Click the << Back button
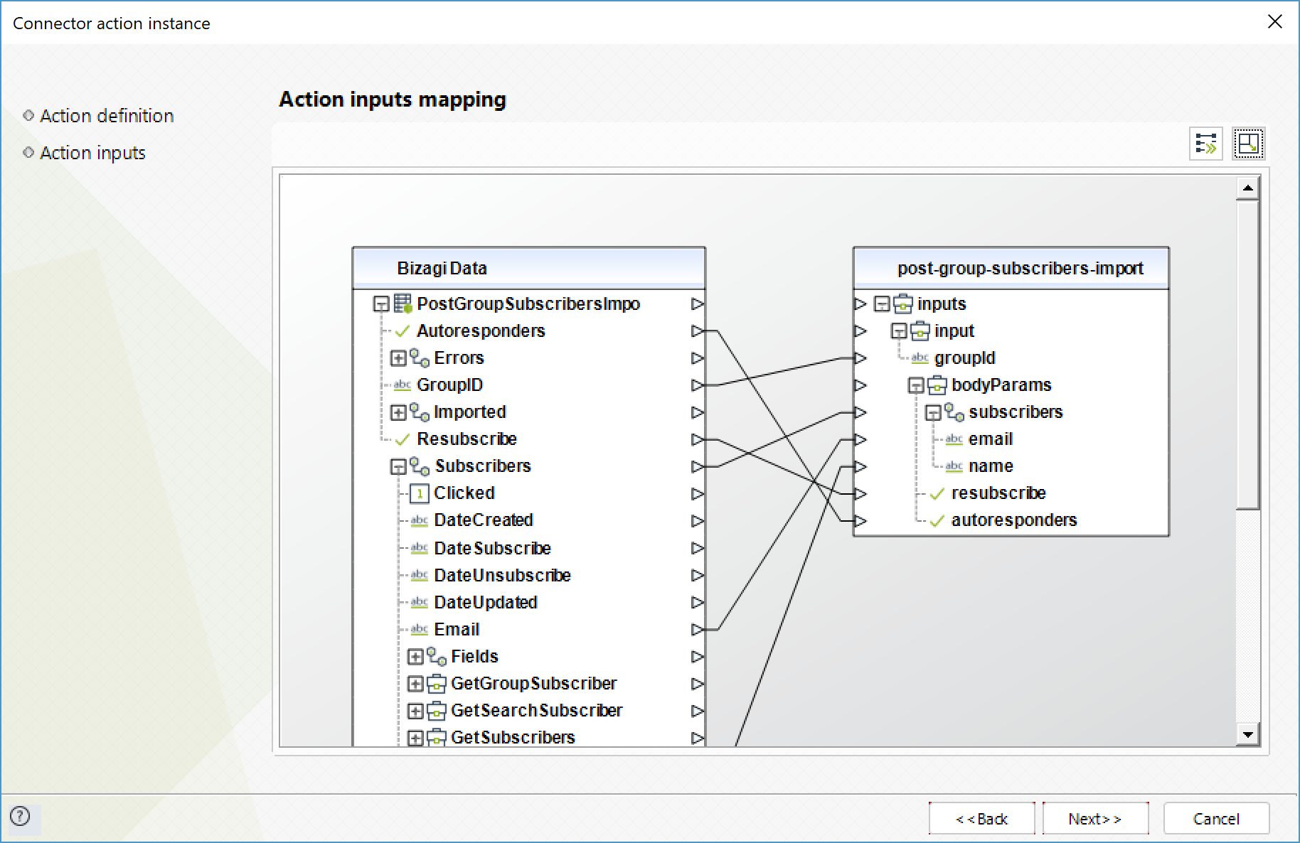Screen dimensions: 1300x843 point(981,819)
